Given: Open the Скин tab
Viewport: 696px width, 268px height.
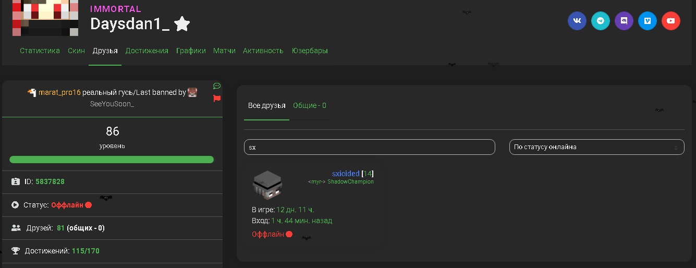Looking at the screenshot, I should pos(76,51).
